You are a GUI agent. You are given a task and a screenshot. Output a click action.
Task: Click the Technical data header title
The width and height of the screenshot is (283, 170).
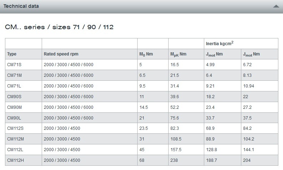coord(21,6)
